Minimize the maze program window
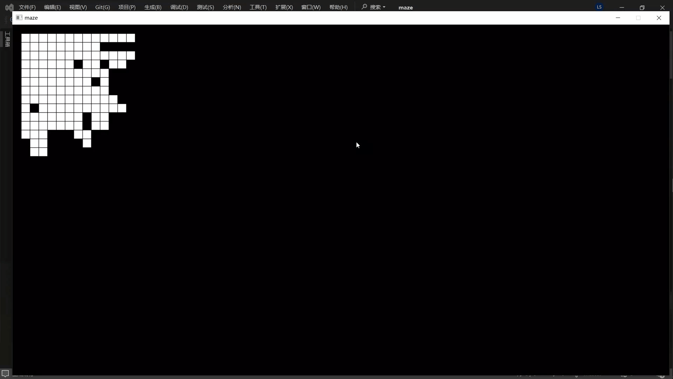Viewport: 673px width, 379px height. click(618, 18)
